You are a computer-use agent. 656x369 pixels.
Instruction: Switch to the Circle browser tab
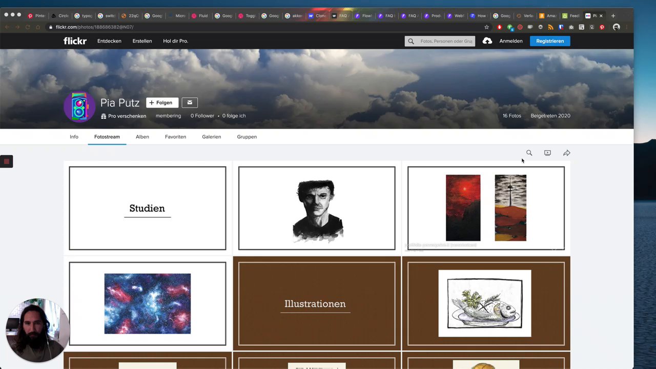point(59,16)
